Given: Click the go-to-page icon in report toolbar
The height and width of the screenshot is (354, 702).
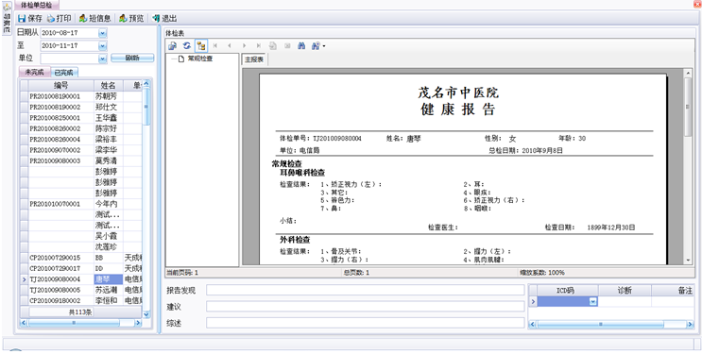Looking at the screenshot, I should (273, 45).
